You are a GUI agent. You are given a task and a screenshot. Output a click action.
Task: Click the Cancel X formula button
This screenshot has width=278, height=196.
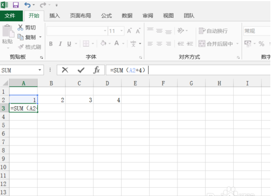click(x=65, y=70)
